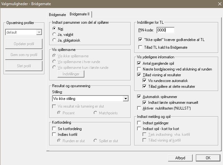
Task: Enable 'Tillad TL kald fra Bridgemate'
Action: (141, 47)
